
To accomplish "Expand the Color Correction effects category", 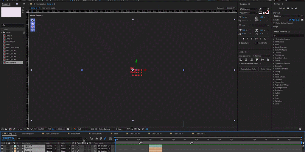I will click(x=281, y=58).
